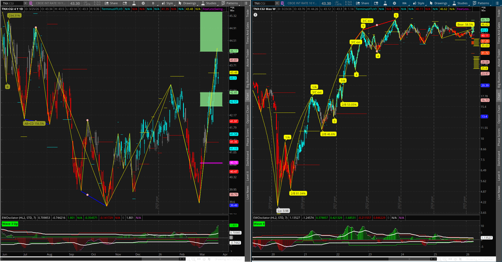Open chart settings gear on right chart
The width and height of the screenshot is (502, 262).
coord(394,3)
